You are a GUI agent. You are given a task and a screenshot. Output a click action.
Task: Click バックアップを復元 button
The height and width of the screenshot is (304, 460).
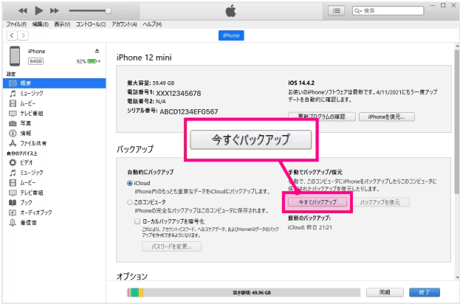click(380, 202)
